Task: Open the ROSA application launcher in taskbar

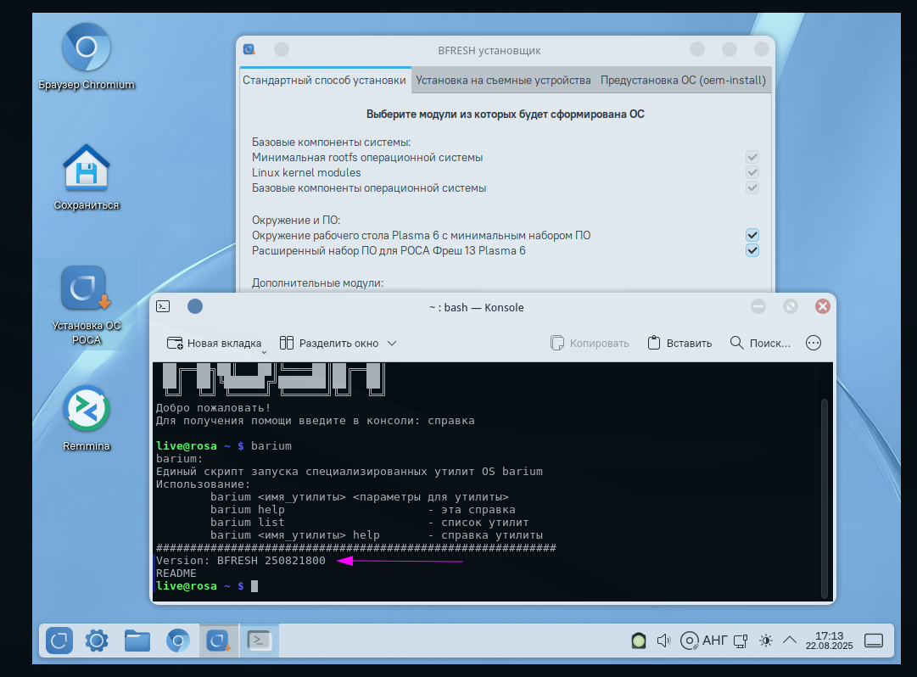Action: (x=60, y=641)
